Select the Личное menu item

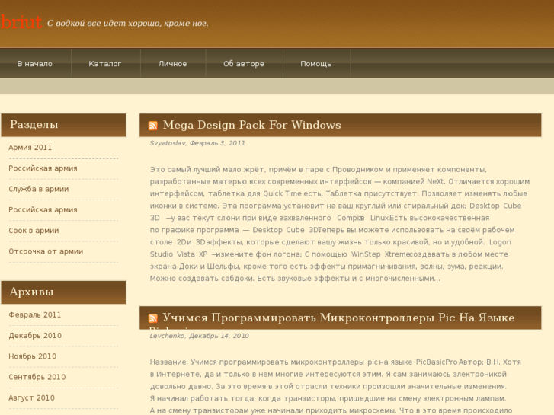pyautogui.click(x=172, y=63)
